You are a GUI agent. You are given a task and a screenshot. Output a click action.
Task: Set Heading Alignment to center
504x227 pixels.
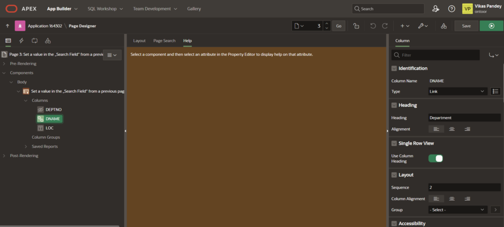pos(451,129)
